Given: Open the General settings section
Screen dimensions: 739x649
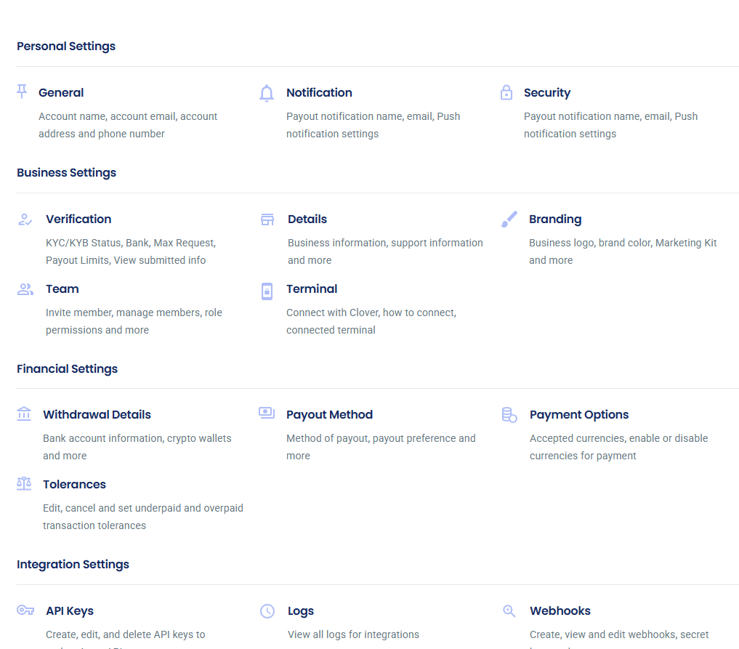Looking at the screenshot, I should tap(61, 92).
